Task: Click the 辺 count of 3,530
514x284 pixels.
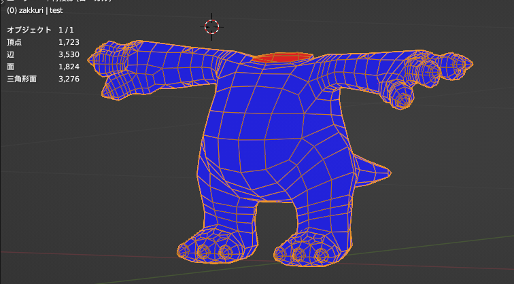Action: point(69,55)
